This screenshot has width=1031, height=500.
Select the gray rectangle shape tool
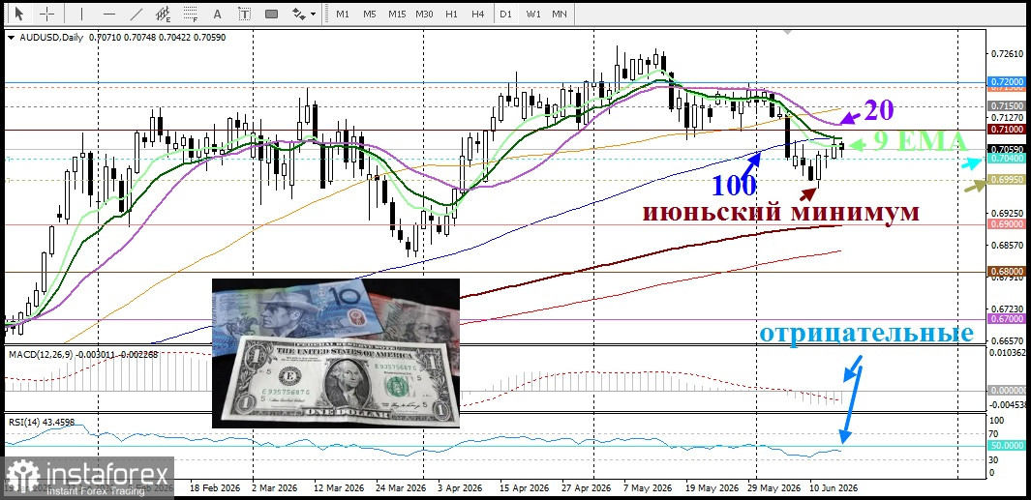coord(272,14)
